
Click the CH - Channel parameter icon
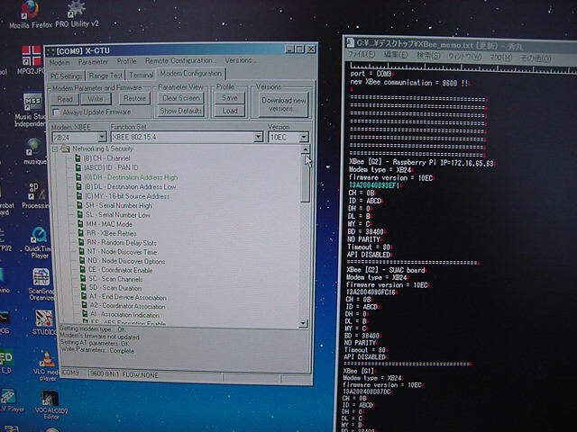click(x=78, y=158)
